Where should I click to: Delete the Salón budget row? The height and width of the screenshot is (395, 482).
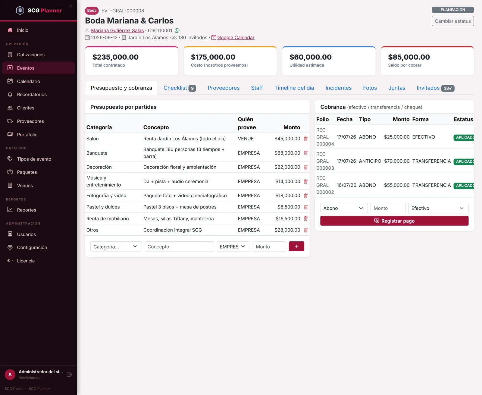click(x=305, y=139)
